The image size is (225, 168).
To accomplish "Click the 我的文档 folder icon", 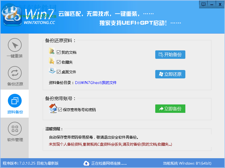I will point(52,51).
